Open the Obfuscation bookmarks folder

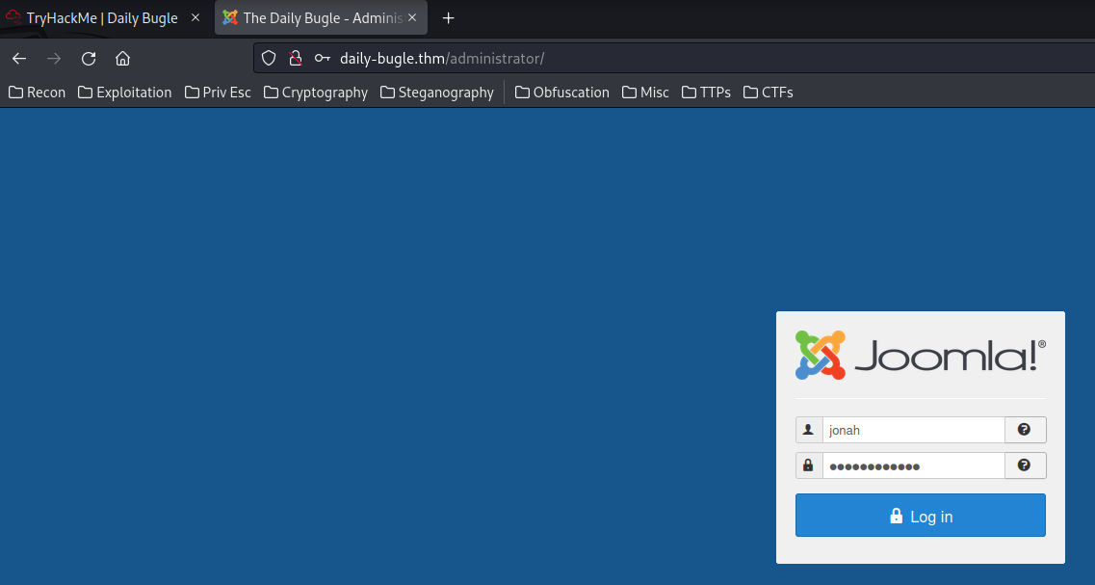pyautogui.click(x=562, y=93)
